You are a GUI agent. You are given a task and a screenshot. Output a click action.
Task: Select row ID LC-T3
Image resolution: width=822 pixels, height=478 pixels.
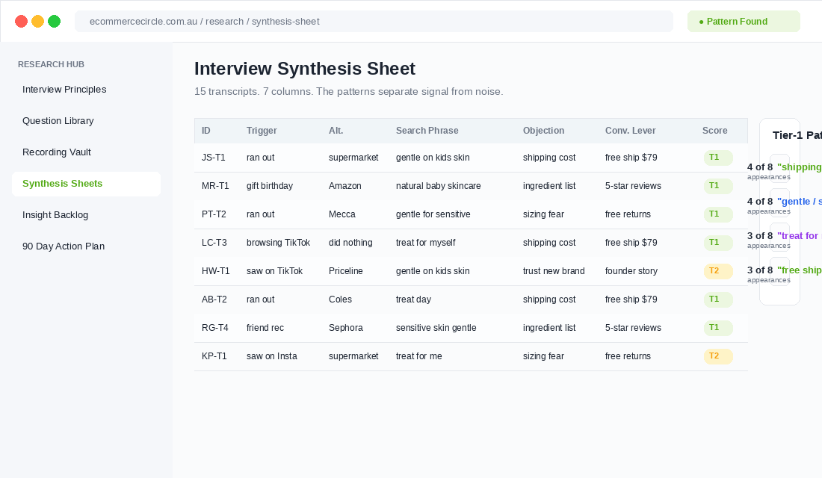coord(214,243)
